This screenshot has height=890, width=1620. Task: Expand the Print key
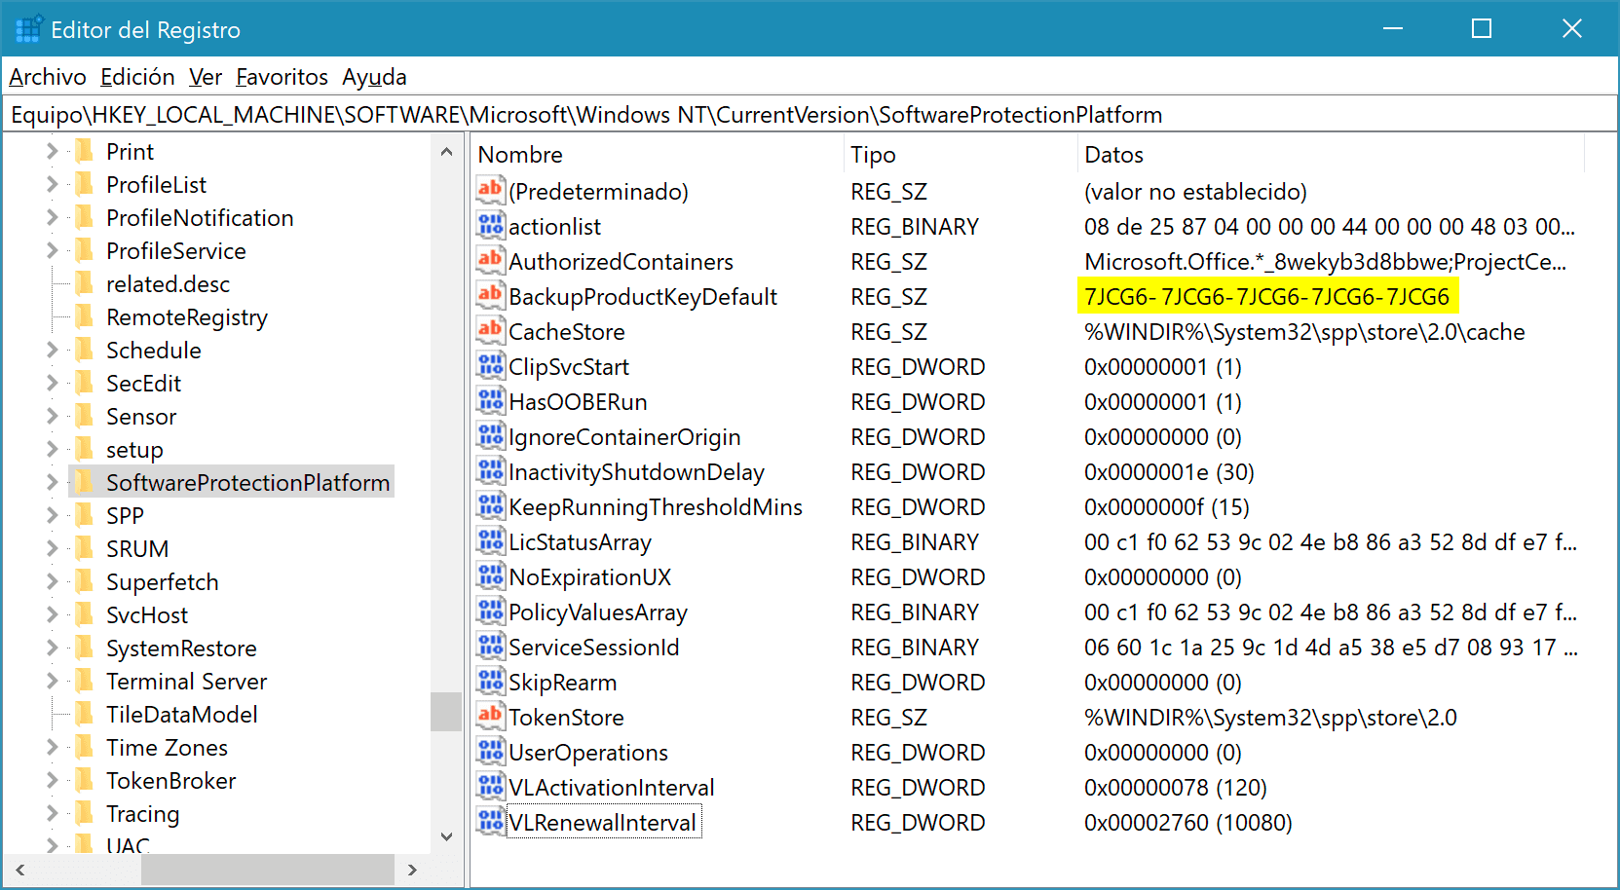pyautogui.click(x=53, y=151)
